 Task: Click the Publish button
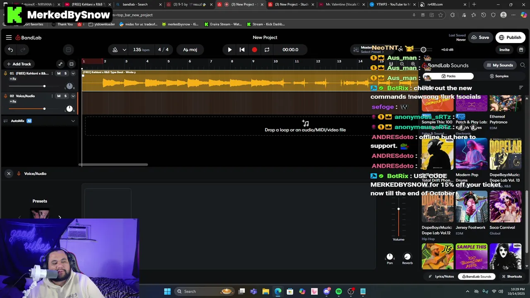click(x=510, y=37)
